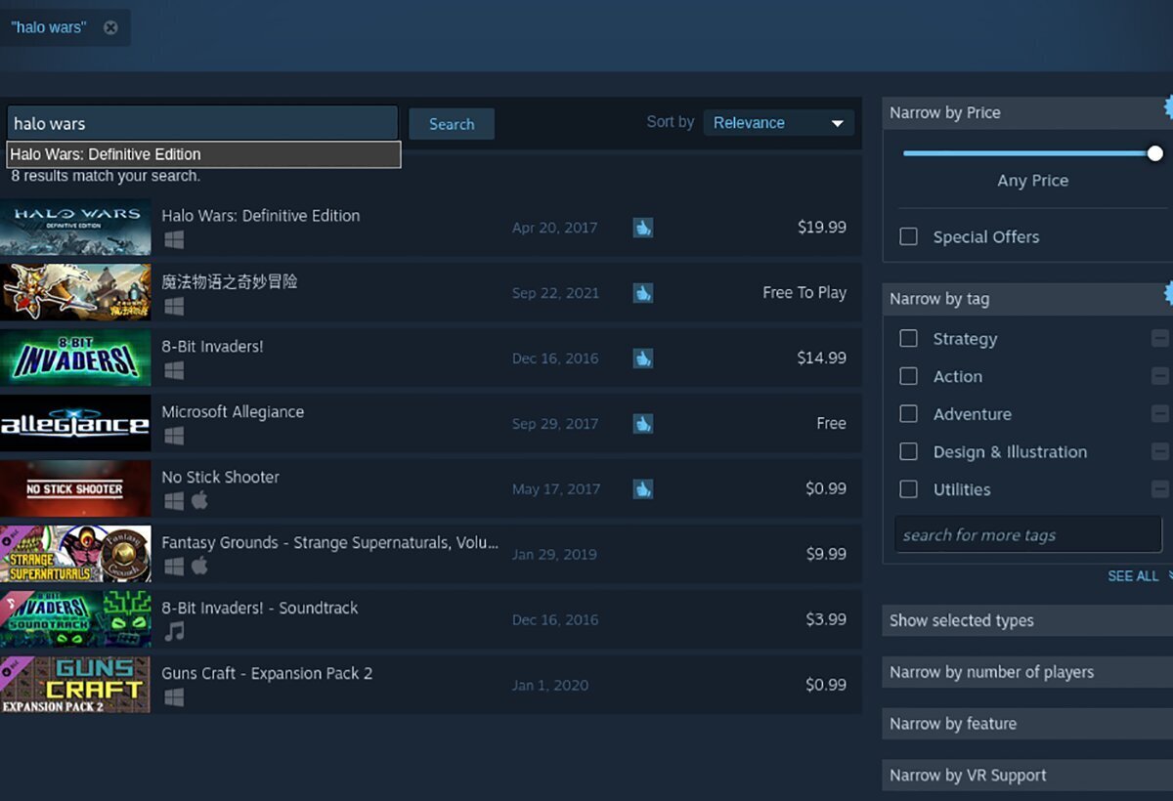Image resolution: width=1173 pixels, height=801 pixels.
Task: Open Guns Craft - Expansion Pack 2 title
Action: tap(267, 673)
